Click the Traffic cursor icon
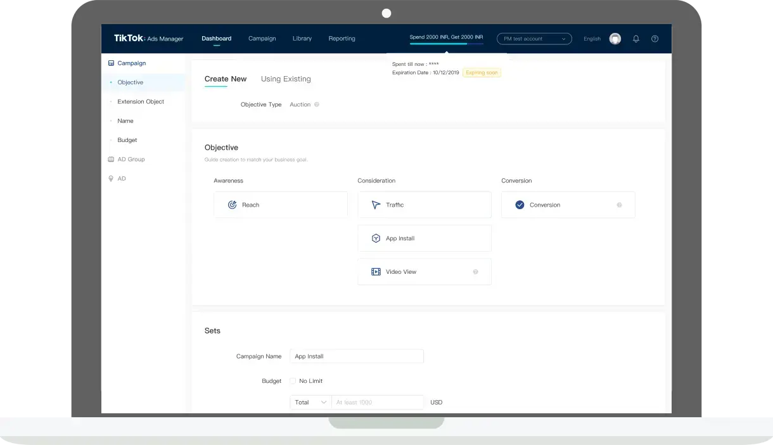 click(x=376, y=205)
